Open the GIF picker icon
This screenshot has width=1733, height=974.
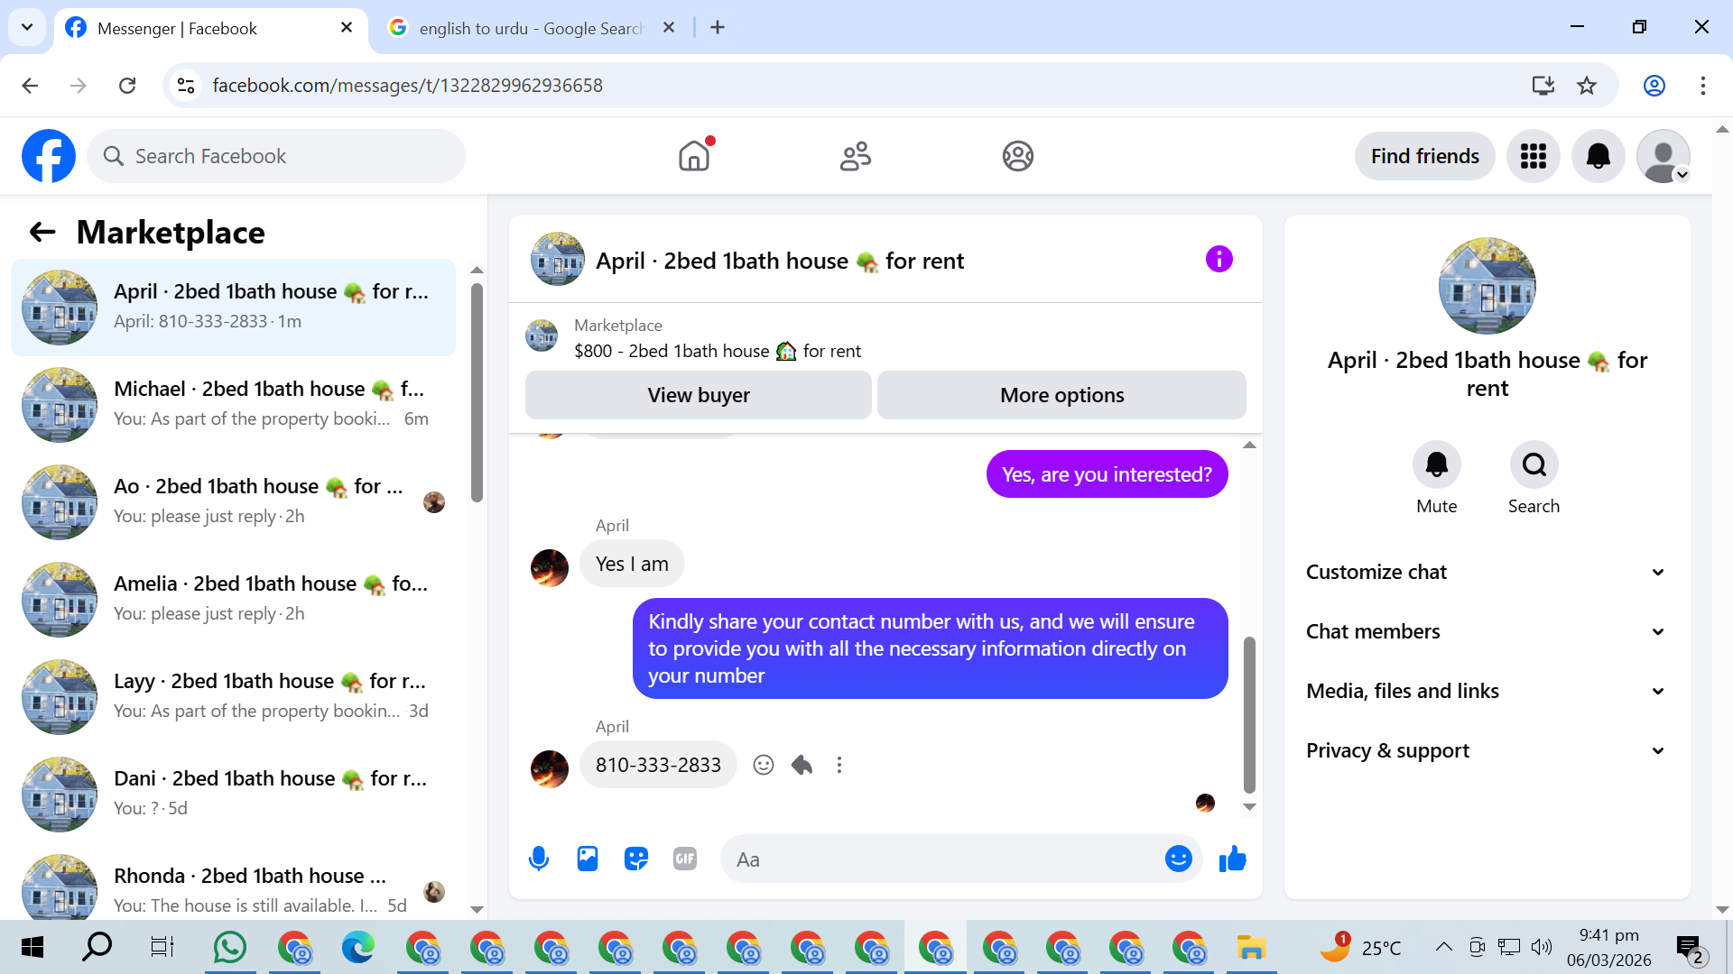click(x=685, y=859)
